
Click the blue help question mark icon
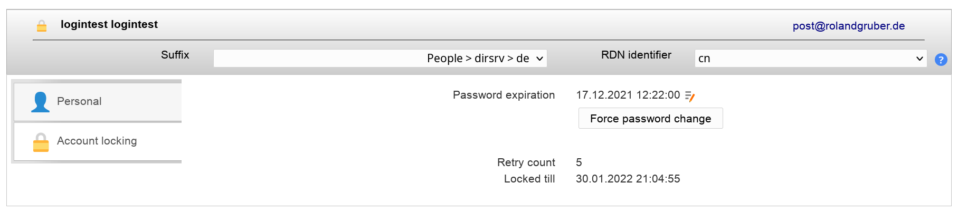click(x=941, y=60)
